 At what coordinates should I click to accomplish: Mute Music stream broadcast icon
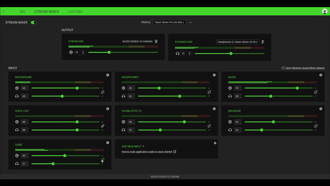230,88
